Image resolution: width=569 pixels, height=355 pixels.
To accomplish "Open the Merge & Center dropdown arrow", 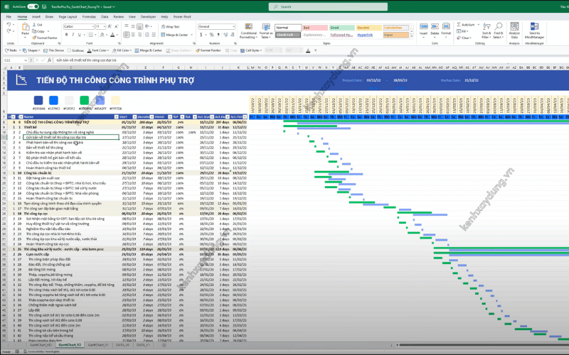I will 193,34.
